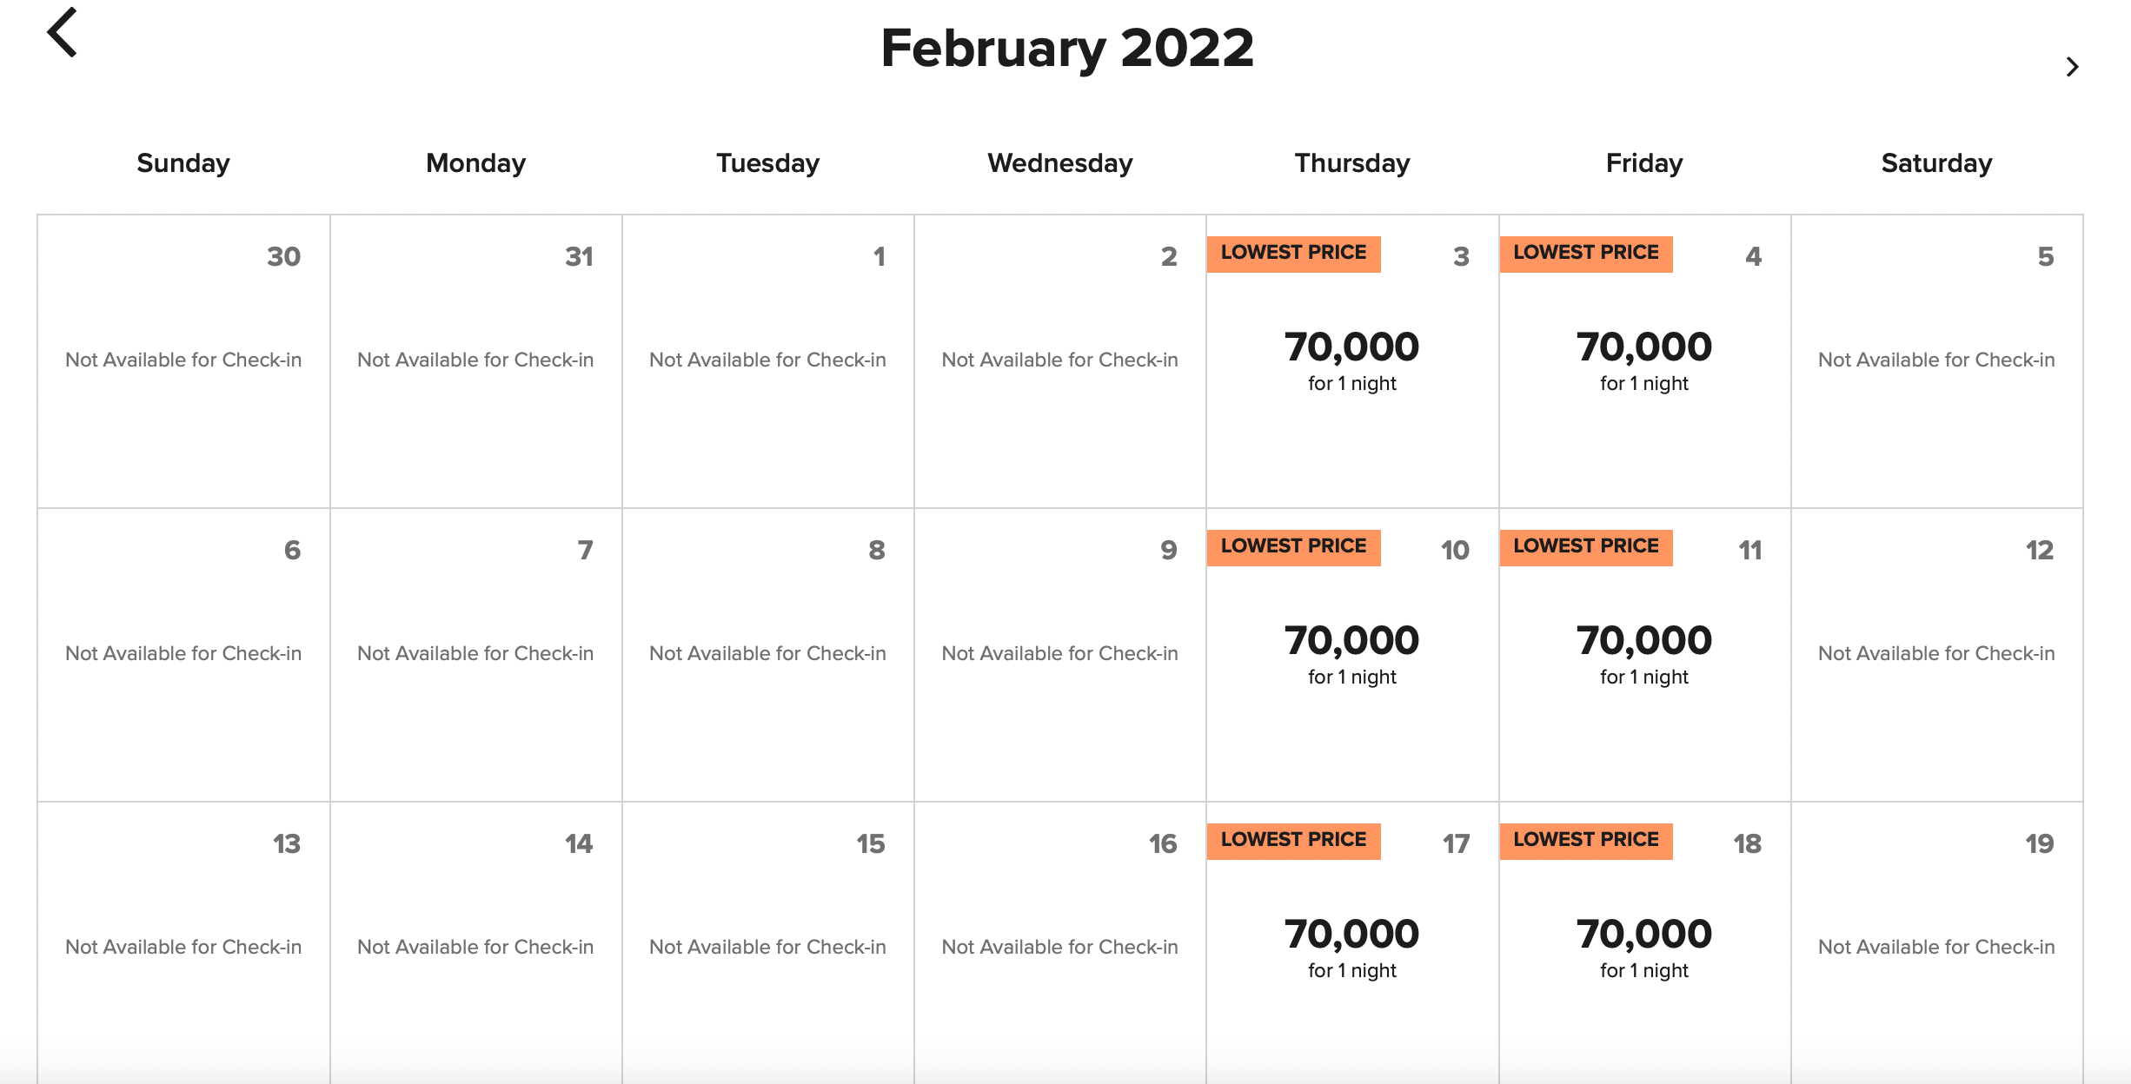Click unavailable Tuesday February 1 cell
2131x1084 pixels.
tap(768, 361)
